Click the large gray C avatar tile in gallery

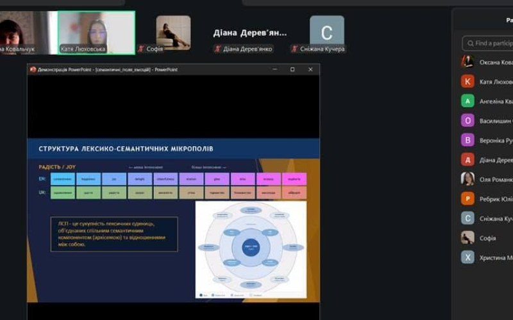click(327, 31)
